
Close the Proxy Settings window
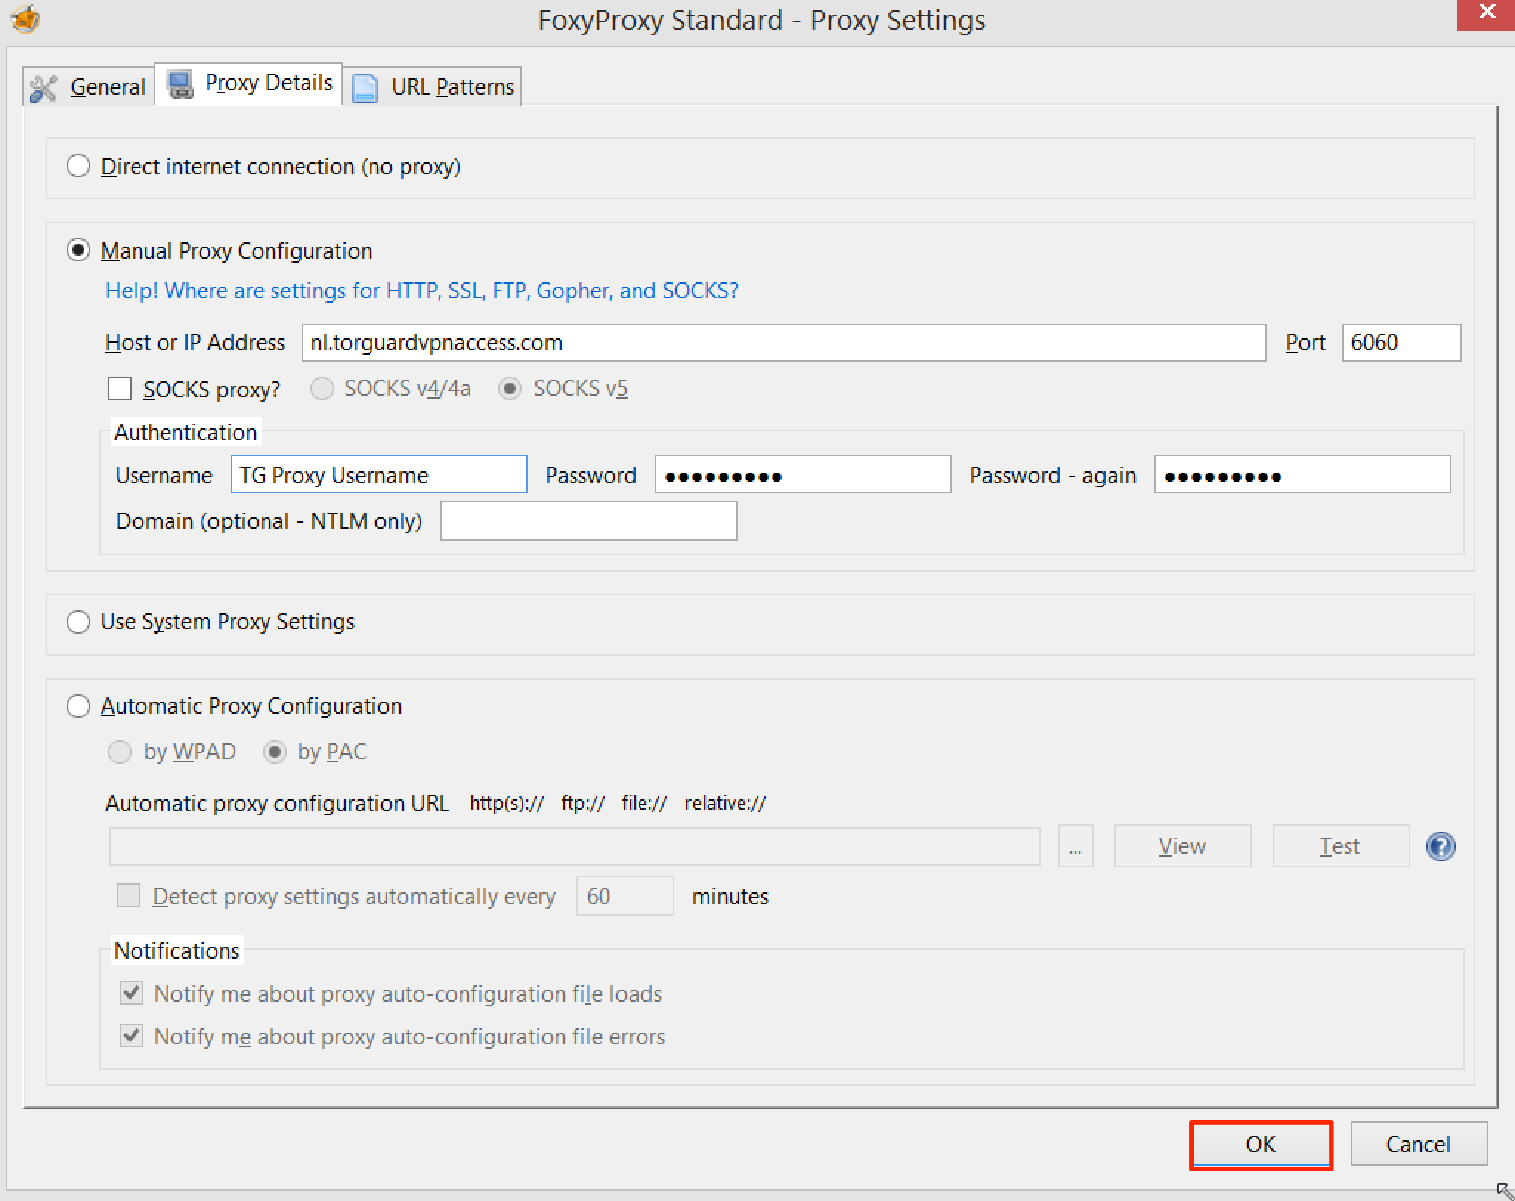point(1485,13)
